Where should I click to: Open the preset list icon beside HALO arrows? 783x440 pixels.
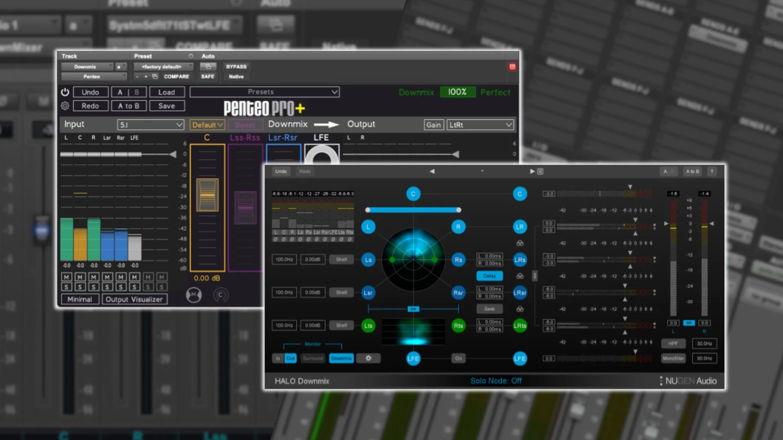(x=540, y=171)
